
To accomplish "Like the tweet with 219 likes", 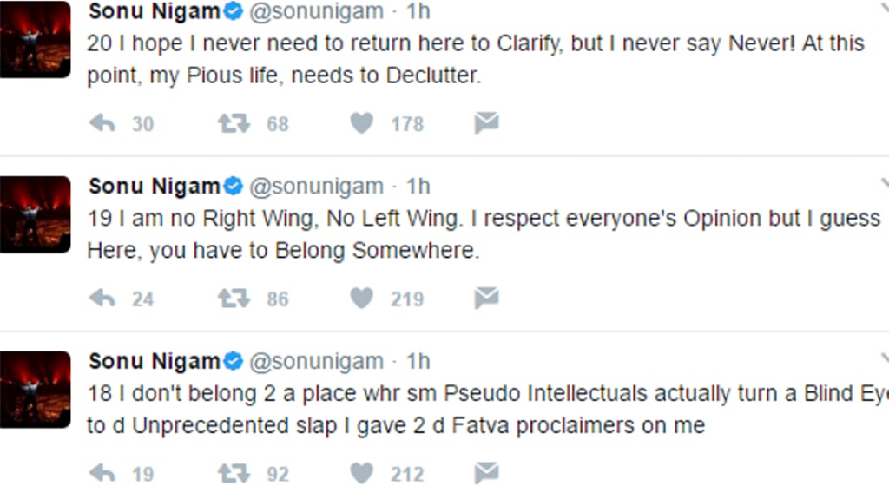I will [x=361, y=299].
